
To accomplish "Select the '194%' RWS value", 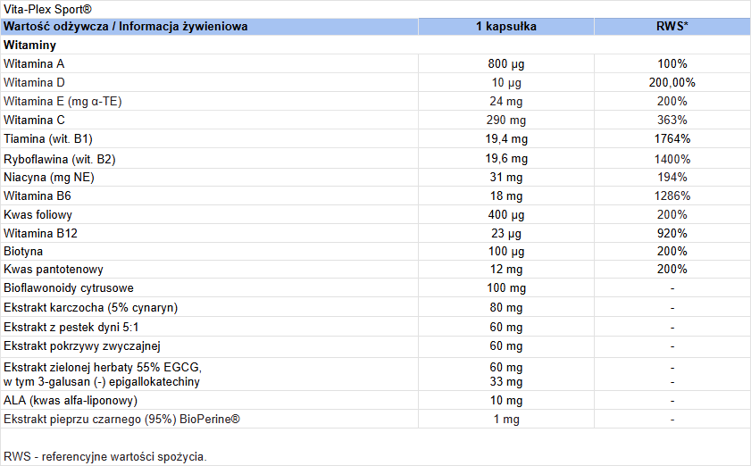I will 672,177.
